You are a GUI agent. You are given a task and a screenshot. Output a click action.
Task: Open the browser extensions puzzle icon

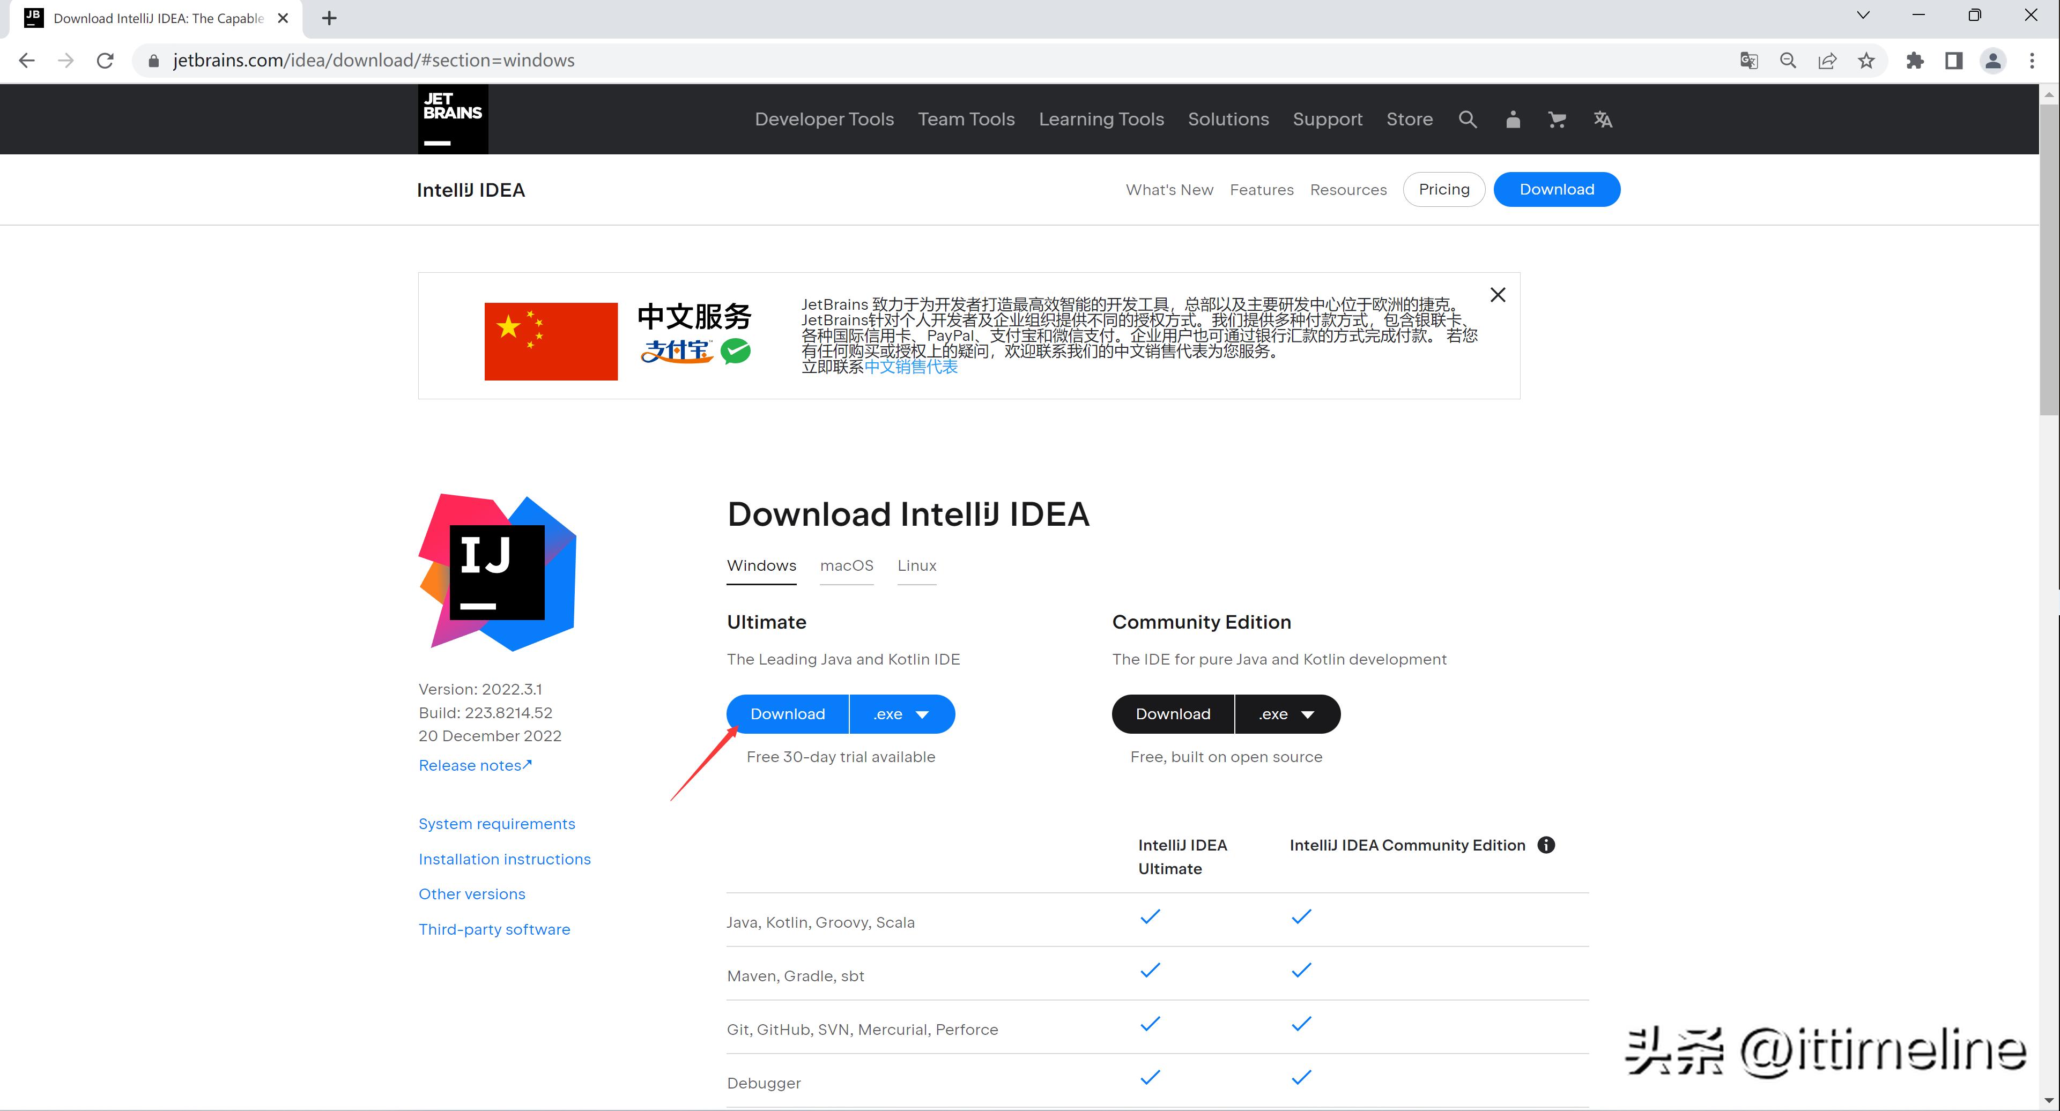pyautogui.click(x=1915, y=61)
